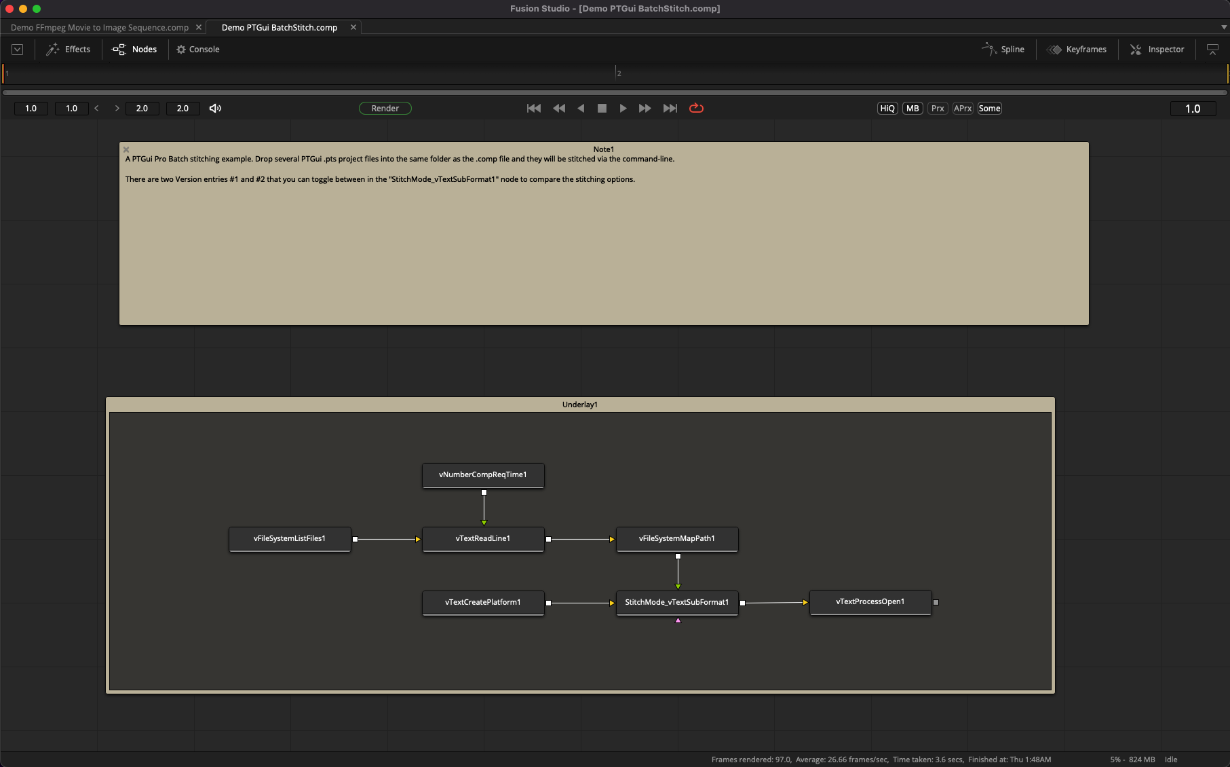Viewport: 1230px width, 767px height.
Task: Click the pink input arrow under StitchMode node
Action: [678, 620]
